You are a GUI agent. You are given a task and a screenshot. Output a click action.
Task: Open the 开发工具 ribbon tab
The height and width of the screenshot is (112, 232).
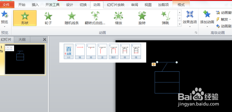click(x=52, y=5)
